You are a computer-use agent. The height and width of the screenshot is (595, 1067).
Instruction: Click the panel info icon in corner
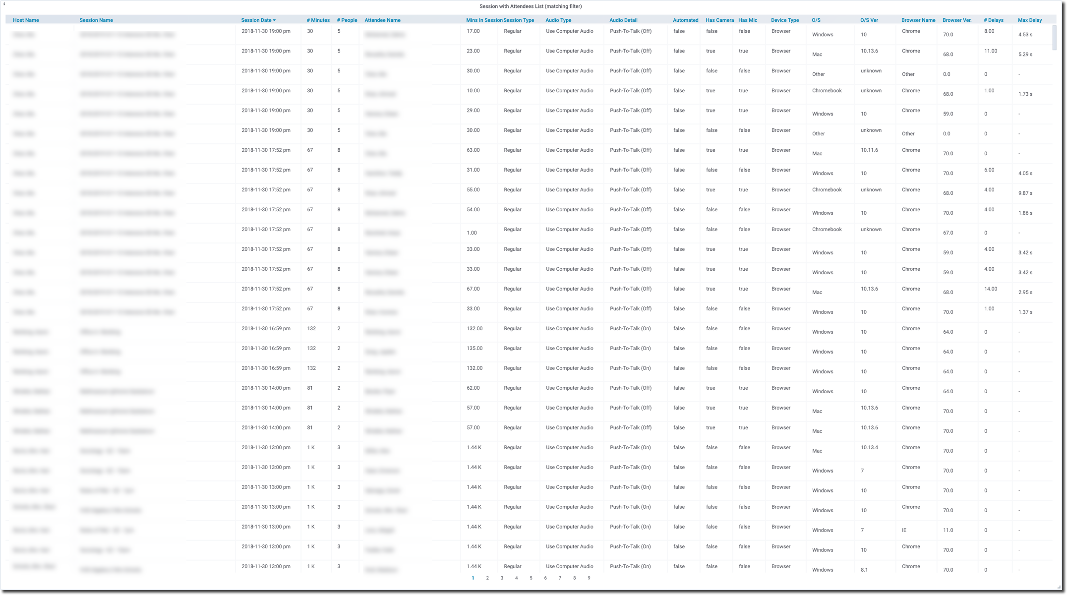4,4
